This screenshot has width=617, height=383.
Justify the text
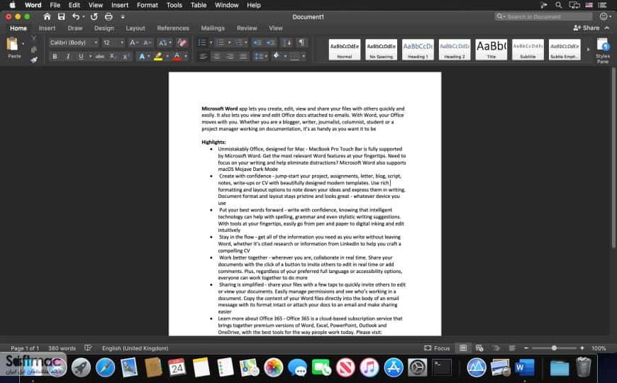pyautogui.click(x=243, y=57)
